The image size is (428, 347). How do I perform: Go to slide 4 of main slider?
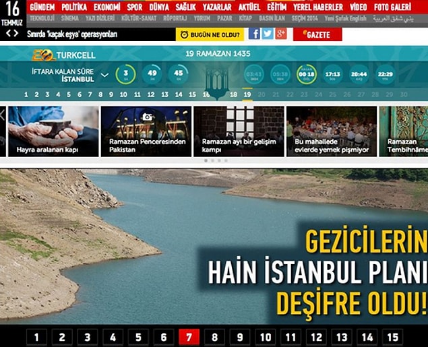(113, 338)
